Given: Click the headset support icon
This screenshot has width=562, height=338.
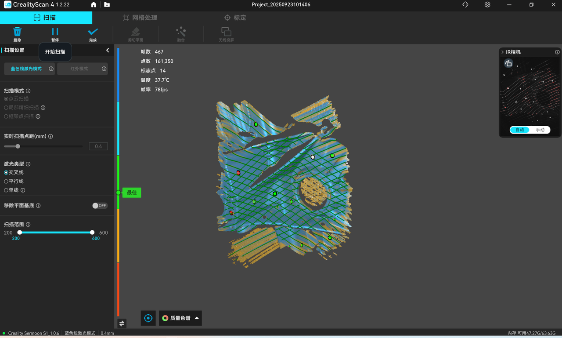Looking at the screenshot, I should pyautogui.click(x=465, y=5).
